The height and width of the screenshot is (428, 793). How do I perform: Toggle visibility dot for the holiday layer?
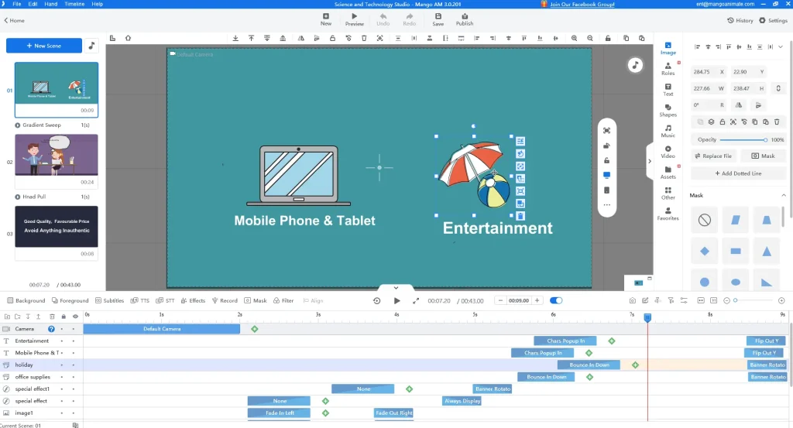74,365
